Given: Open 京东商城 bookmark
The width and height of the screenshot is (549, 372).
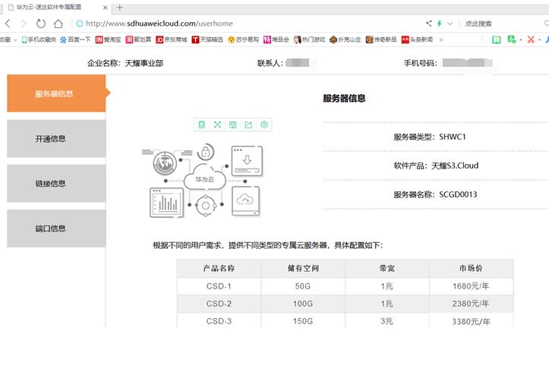Looking at the screenshot, I should 171,39.
